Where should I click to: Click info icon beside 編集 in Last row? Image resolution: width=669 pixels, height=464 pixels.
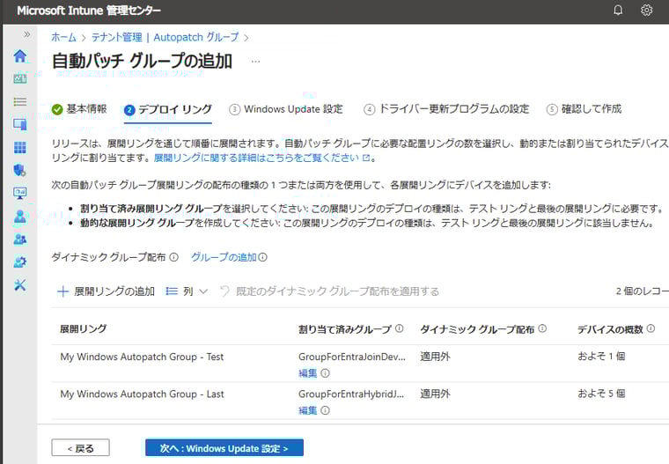325,410
